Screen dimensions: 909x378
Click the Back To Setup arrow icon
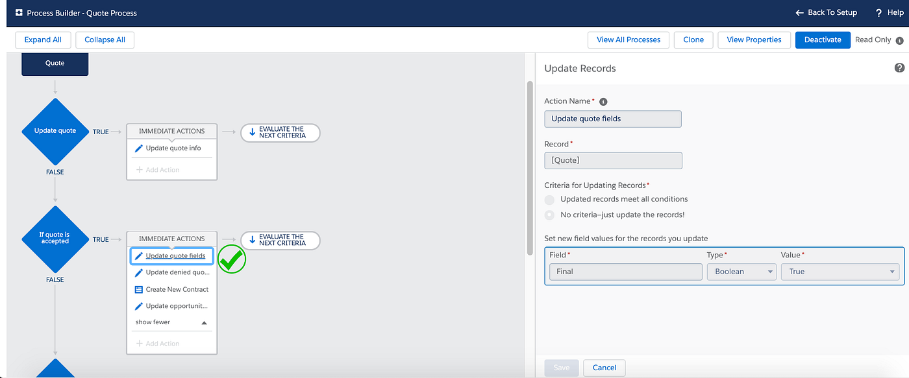(799, 13)
